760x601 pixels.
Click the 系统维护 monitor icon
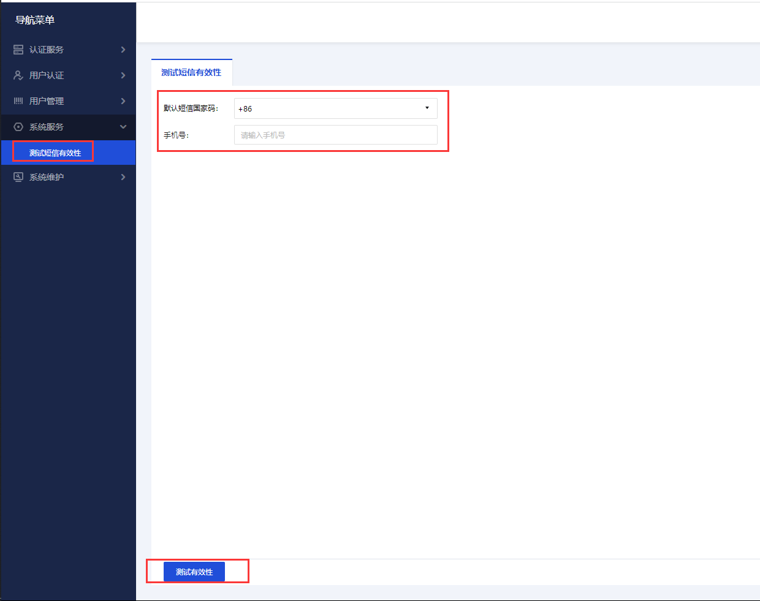(x=18, y=177)
